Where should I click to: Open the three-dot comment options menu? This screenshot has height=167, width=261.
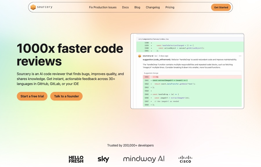point(240,56)
